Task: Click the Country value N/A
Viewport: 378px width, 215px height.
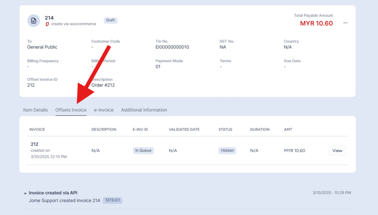Action: (288, 47)
